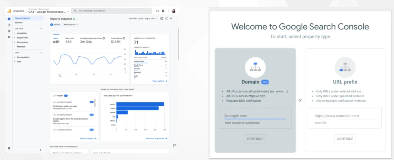The height and width of the screenshot is (160, 394).
Task: Click the URL prefix property type heading
Action: tap(345, 82)
